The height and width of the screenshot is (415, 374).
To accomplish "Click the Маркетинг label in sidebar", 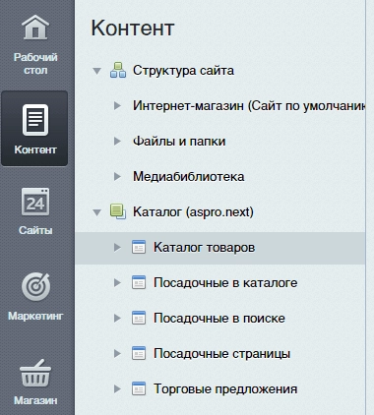I will (35, 316).
